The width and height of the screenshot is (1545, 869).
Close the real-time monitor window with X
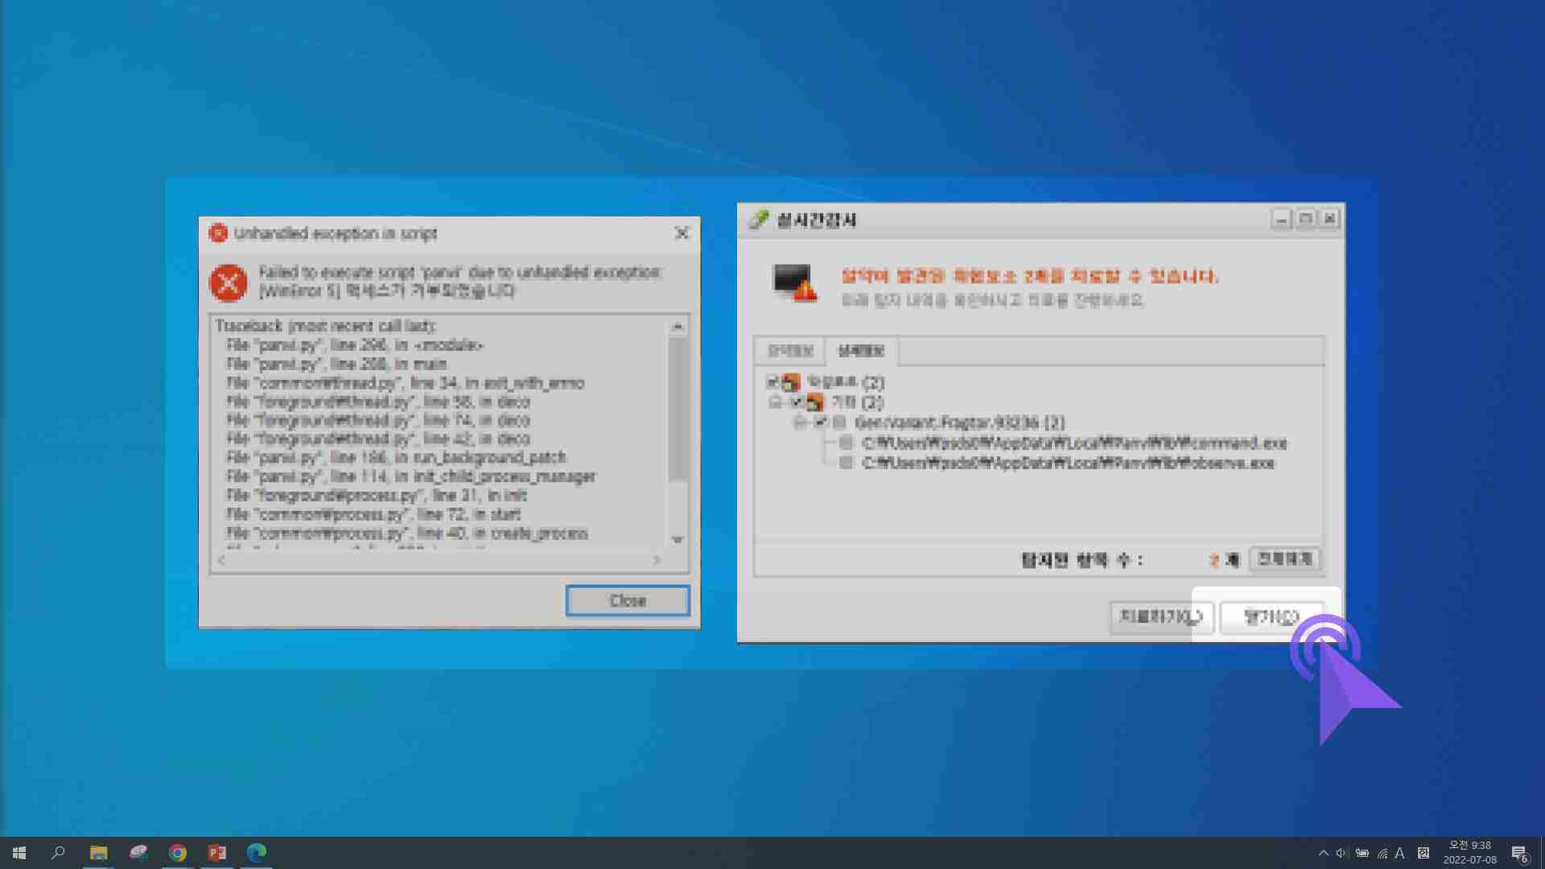pos(1329,219)
